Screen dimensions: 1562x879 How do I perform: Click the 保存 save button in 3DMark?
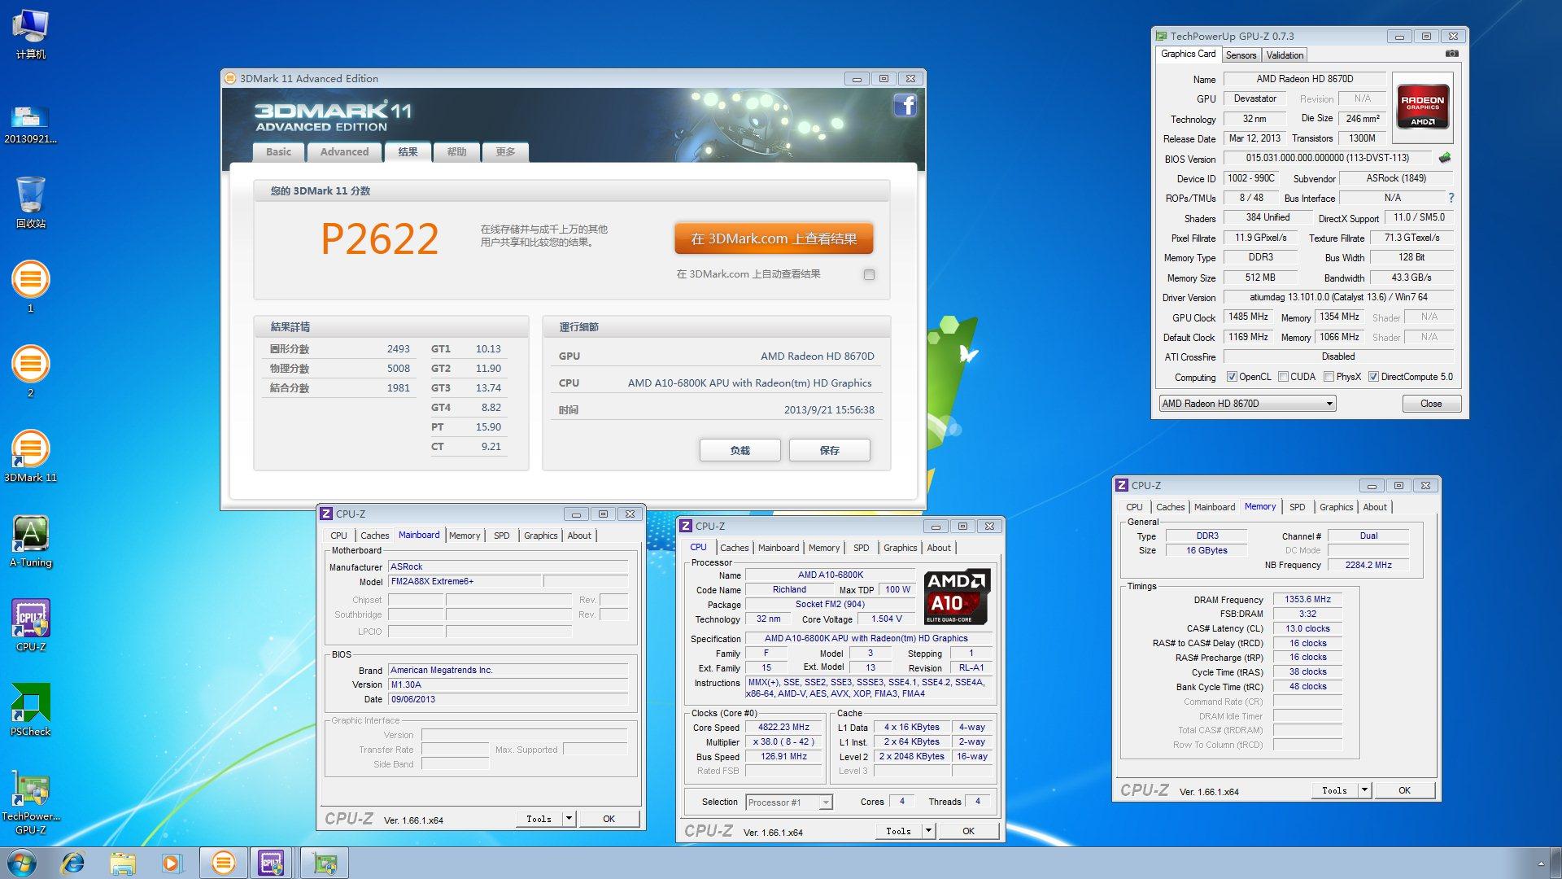(x=829, y=450)
